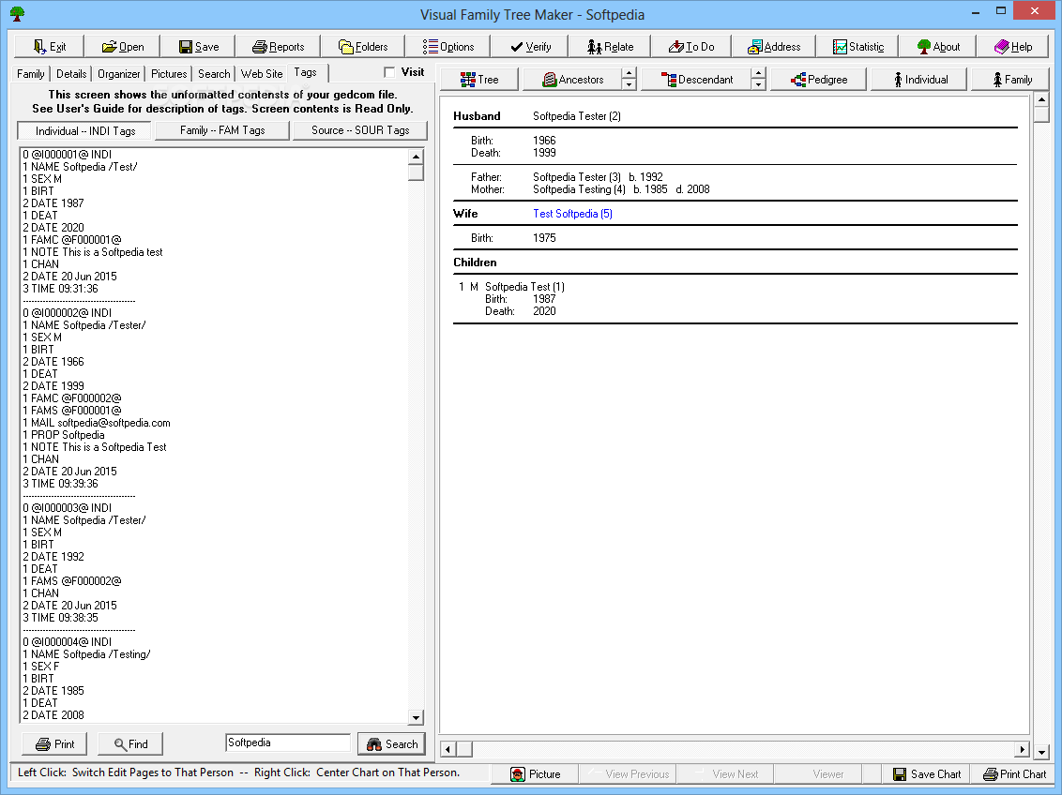Show Individual -- INDI Tags

tap(85, 130)
